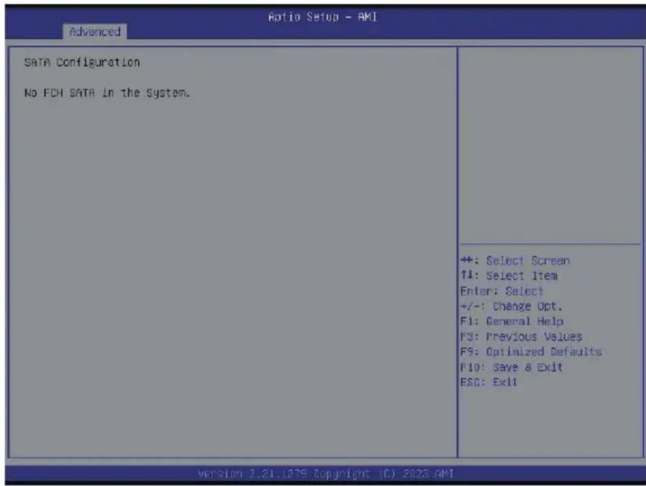This screenshot has width=646, height=486.
Task: Click the '+/-: Change Opt.' help line
Action: click(511, 307)
